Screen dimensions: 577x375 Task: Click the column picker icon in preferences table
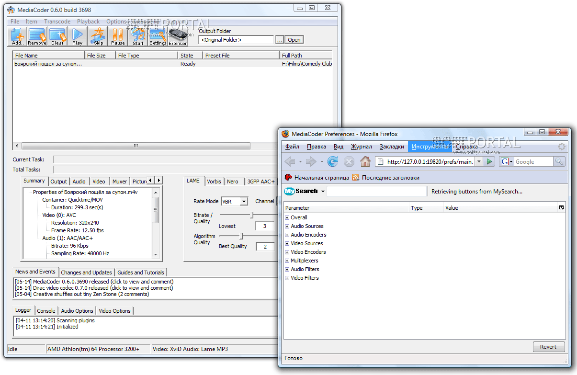point(561,207)
